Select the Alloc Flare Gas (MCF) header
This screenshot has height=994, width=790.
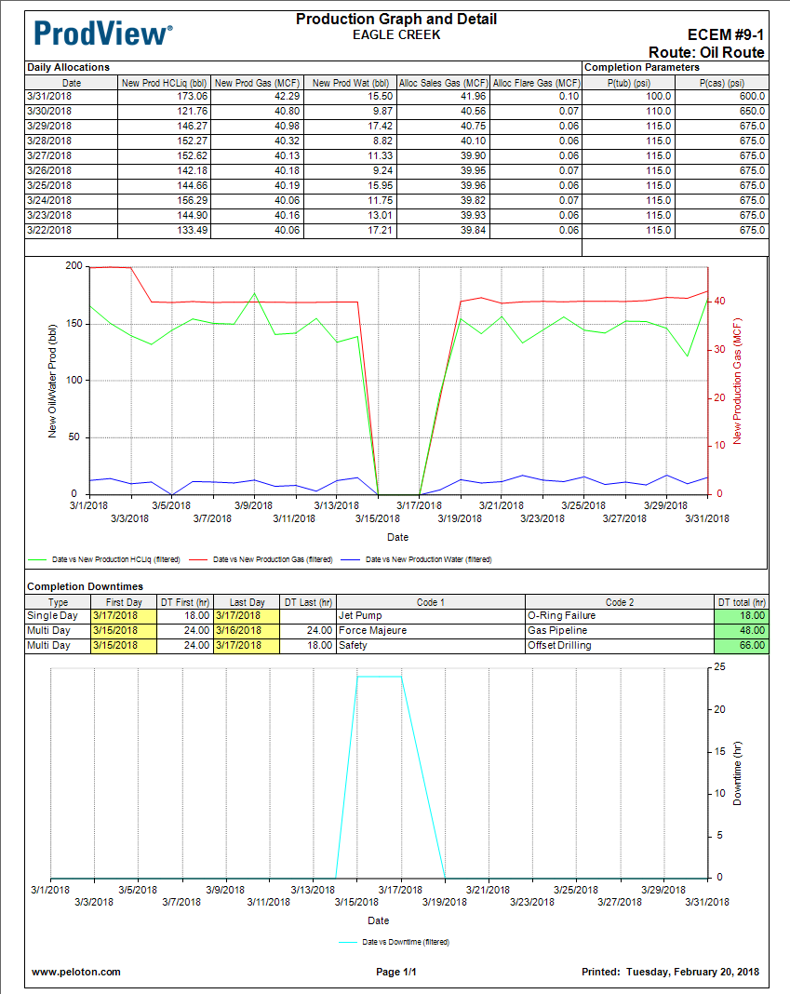pos(535,83)
